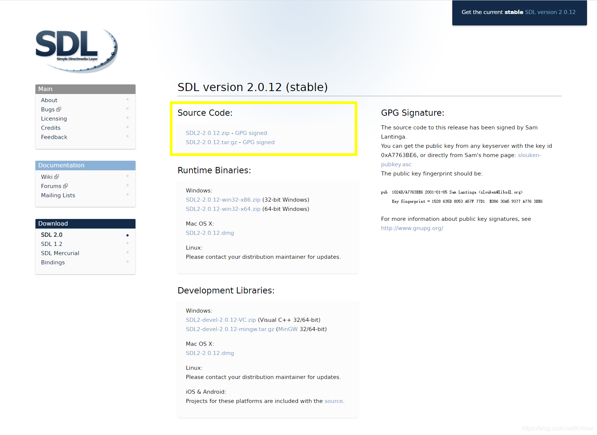Download SDL2-2.0.12.zip source code

coord(207,133)
